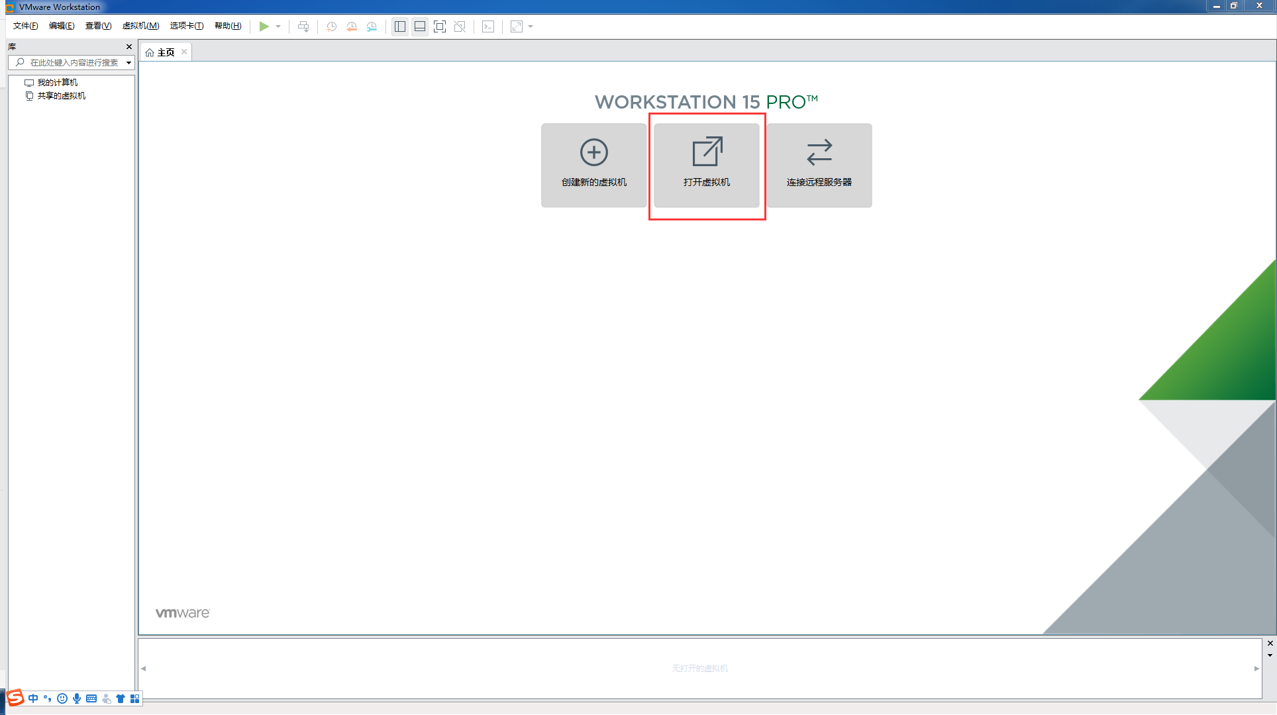Expand the stretch guest dropdown arrow
The width and height of the screenshot is (1277, 715).
[531, 26]
